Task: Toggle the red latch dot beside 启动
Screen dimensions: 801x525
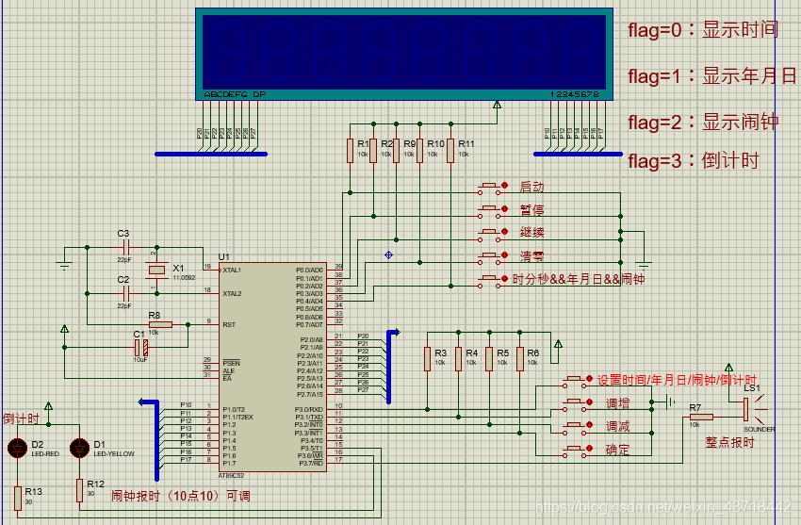Action: [505, 186]
